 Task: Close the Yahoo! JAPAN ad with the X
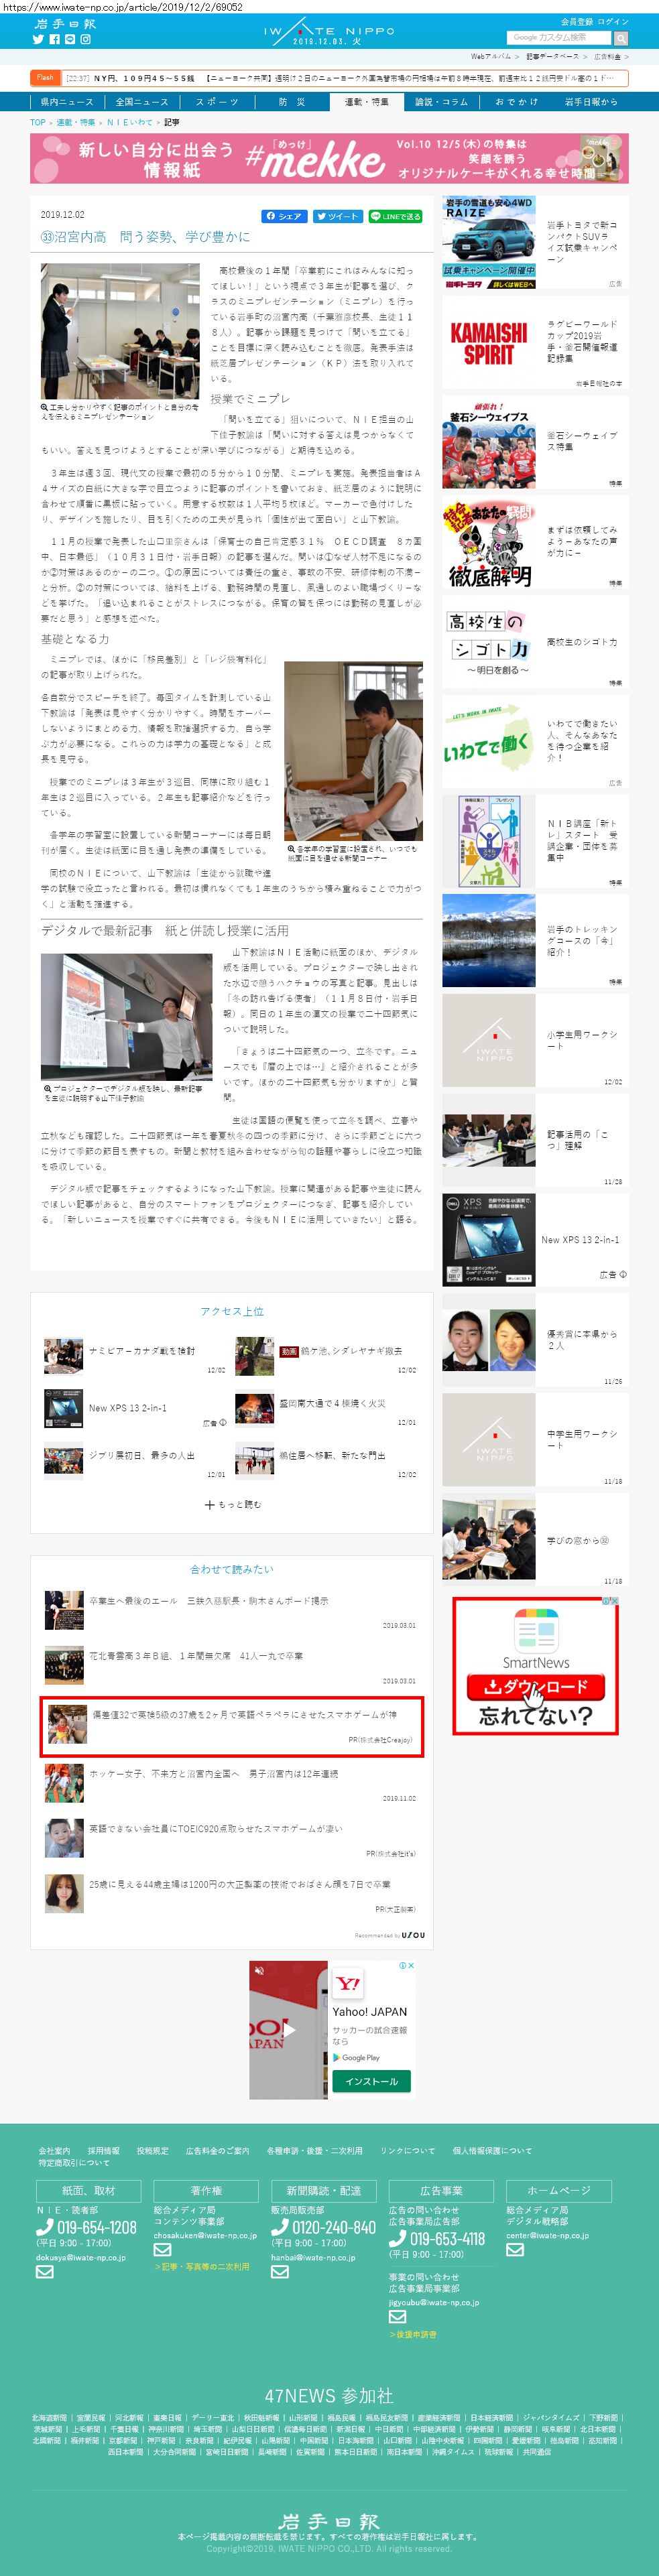pos(410,1966)
